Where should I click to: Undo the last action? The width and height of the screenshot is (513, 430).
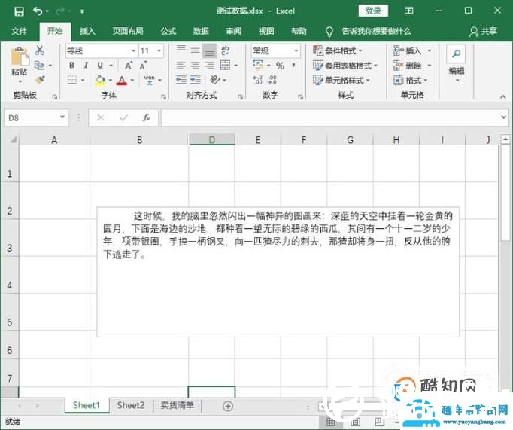pos(38,11)
